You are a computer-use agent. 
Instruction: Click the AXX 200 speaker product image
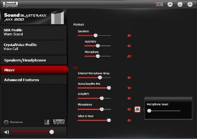[x=57, y=17]
